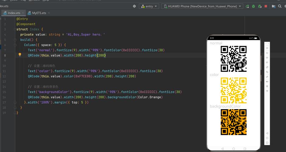Open the entry run configuration dropdown
This screenshot has height=152, width=286.
coord(149,6)
